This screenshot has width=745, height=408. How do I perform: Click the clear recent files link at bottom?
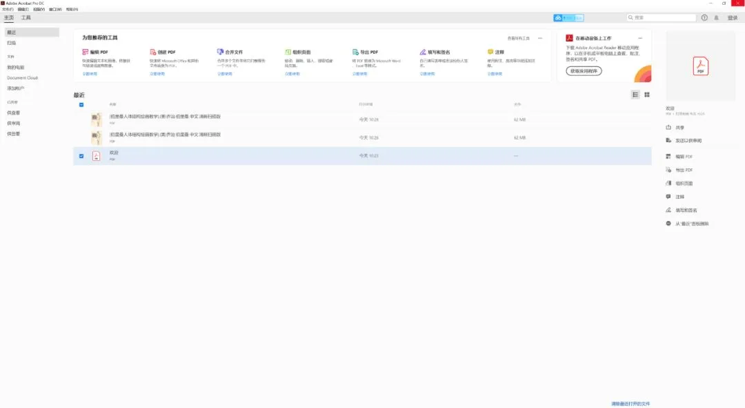pyautogui.click(x=630, y=404)
